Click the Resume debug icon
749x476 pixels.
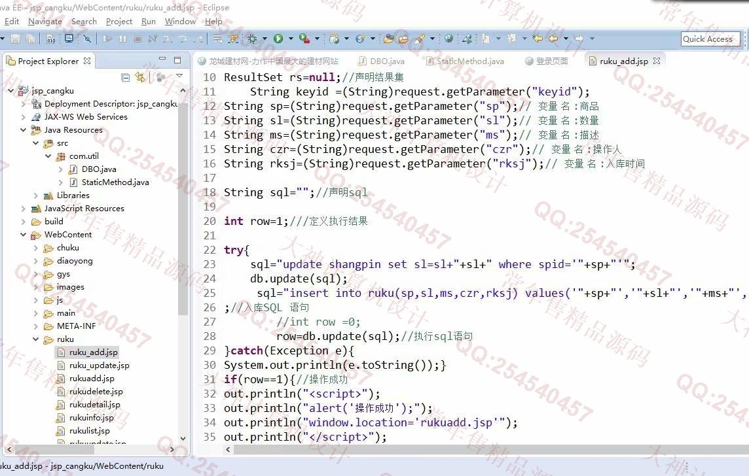tap(107, 39)
